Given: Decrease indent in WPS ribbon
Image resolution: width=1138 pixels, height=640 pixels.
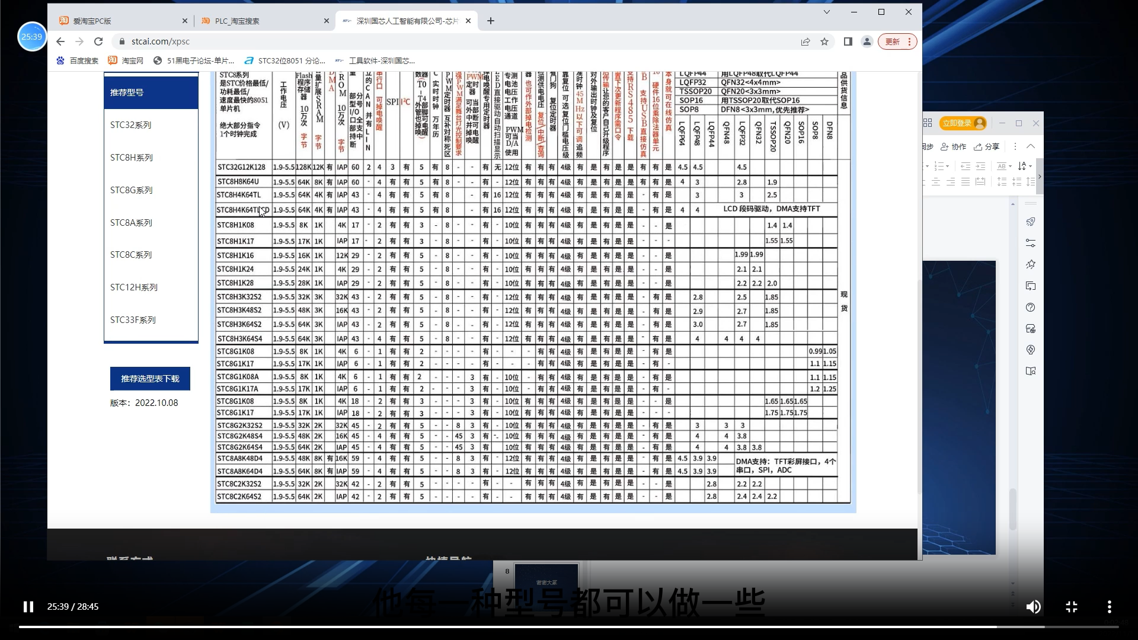Looking at the screenshot, I should [x=966, y=166].
